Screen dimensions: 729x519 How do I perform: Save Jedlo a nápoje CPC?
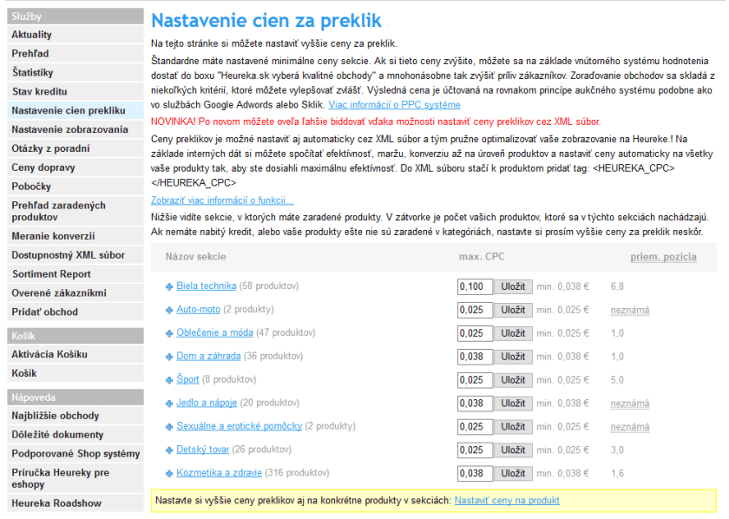pos(513,404)
